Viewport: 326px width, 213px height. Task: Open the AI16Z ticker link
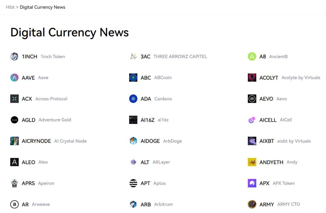147,120
